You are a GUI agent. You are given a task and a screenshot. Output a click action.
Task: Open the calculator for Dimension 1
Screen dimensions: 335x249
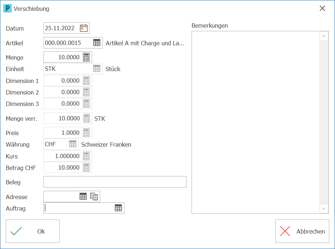[x=86, y=81]
